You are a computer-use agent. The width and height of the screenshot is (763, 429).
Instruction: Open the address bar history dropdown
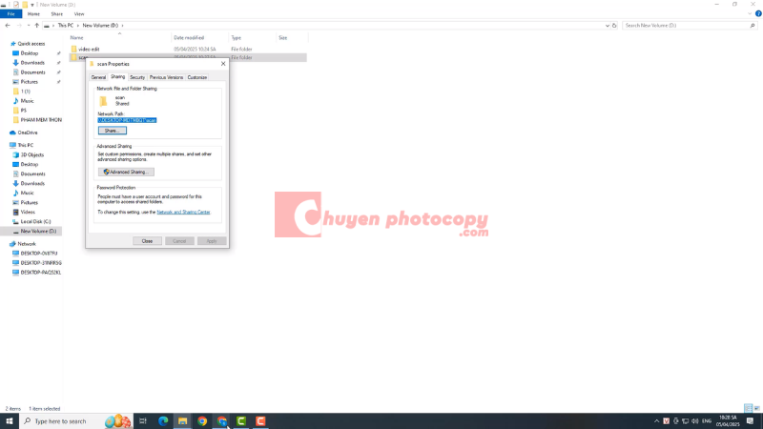[607, 26]
